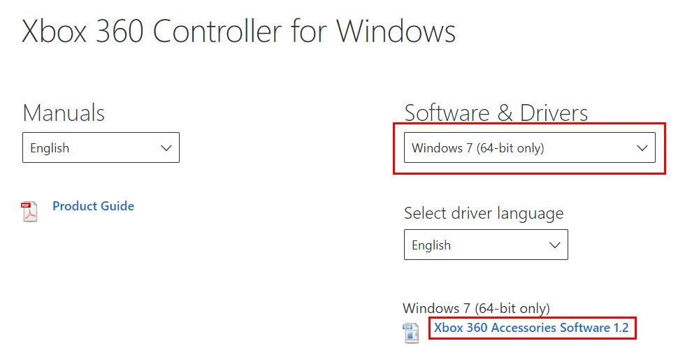Click the Manuals heading

(x=64, y=113)
